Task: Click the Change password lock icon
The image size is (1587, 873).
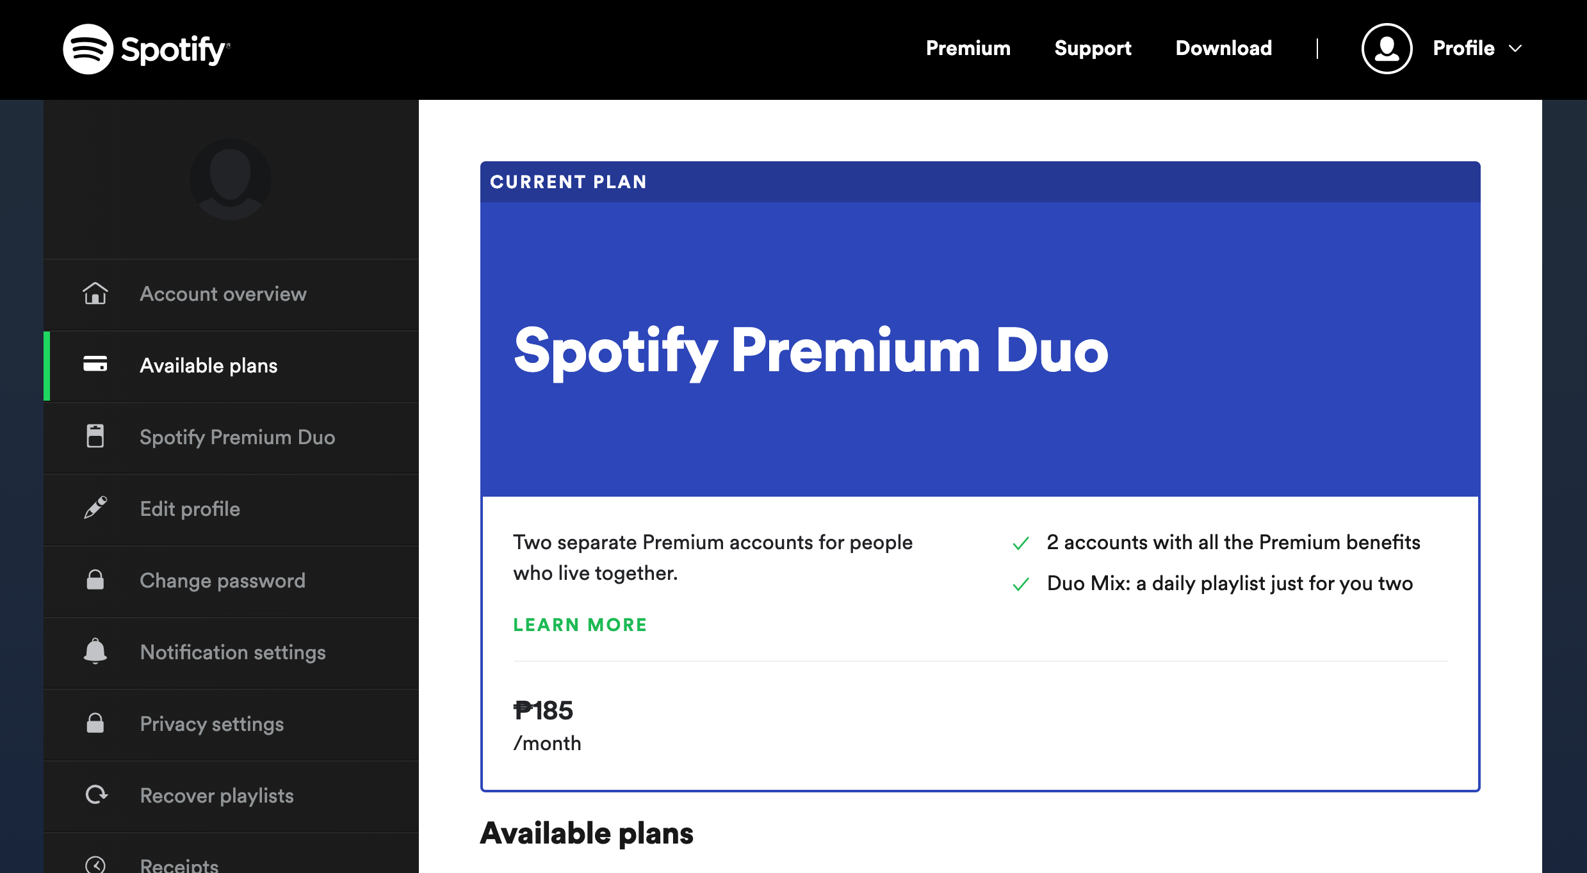Action: (x=95, y=580)
